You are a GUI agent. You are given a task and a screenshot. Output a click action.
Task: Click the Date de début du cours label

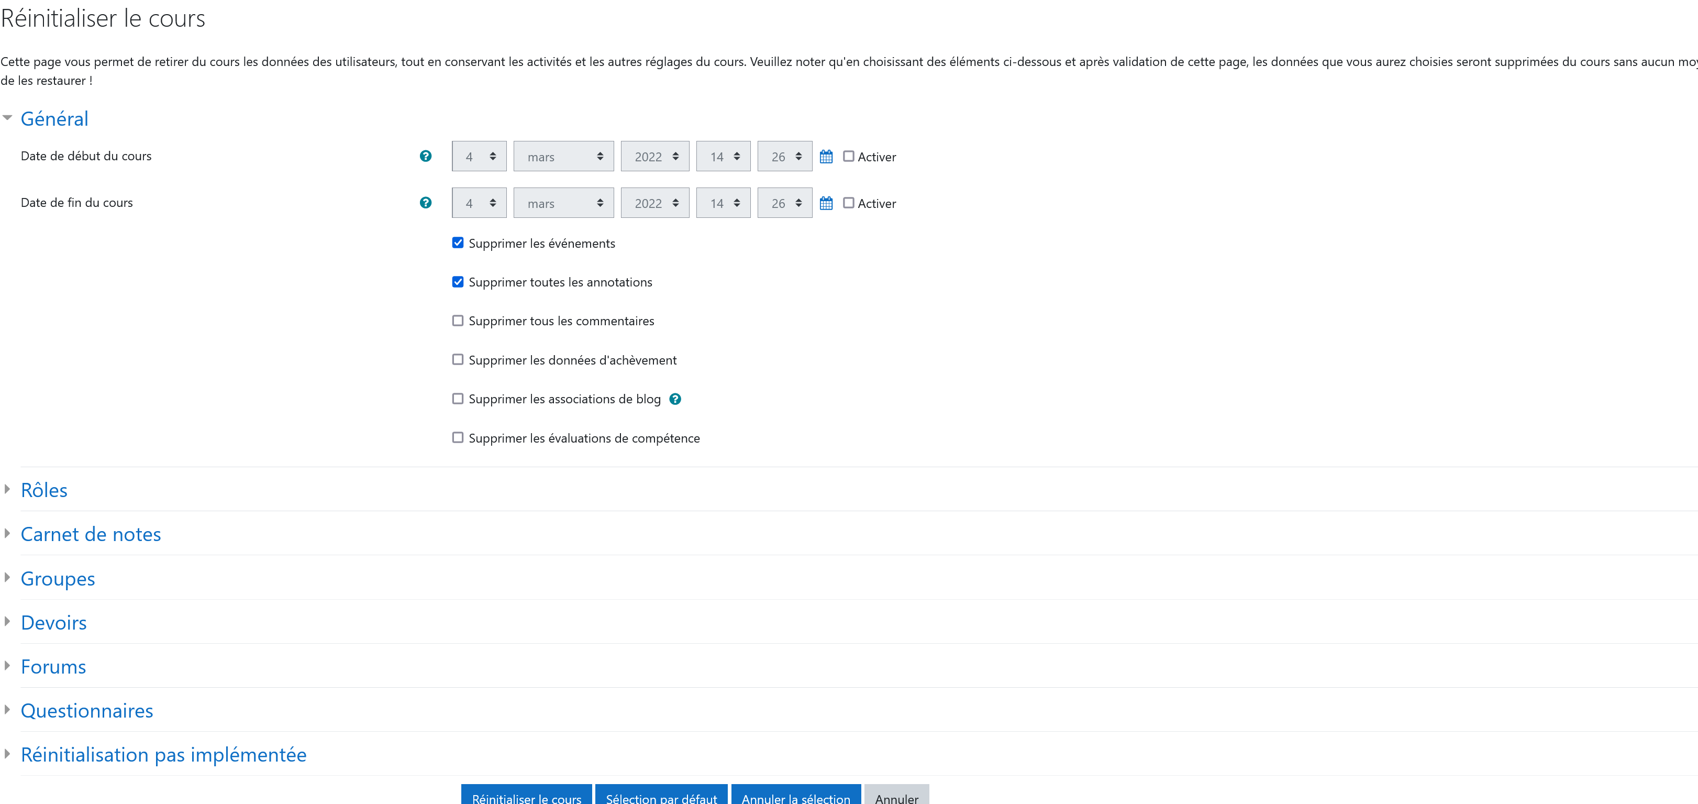coord(86,156)
